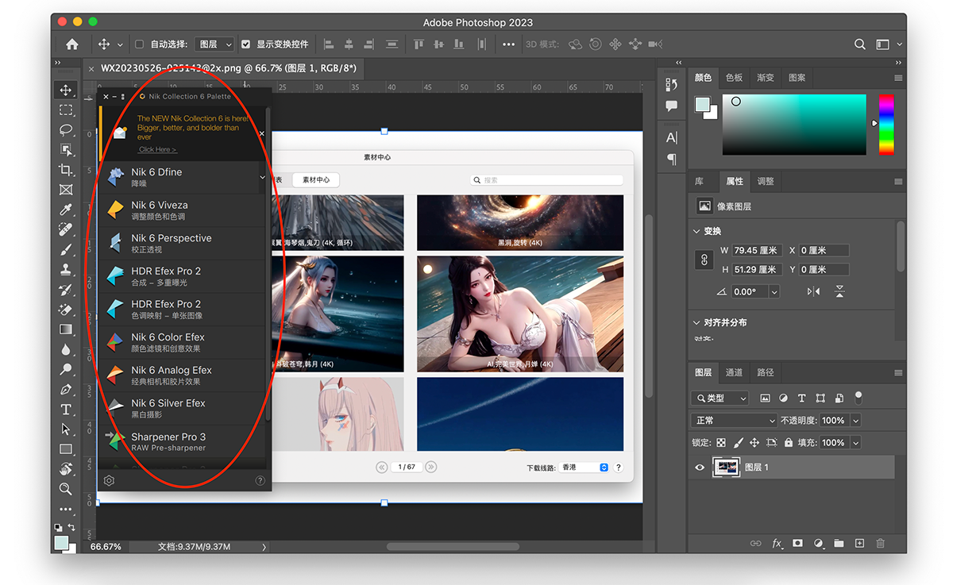The image size is (953, 585).
Task: Switch to the 通道 tab
Action: pyautogui.click(x=734, y=372)
